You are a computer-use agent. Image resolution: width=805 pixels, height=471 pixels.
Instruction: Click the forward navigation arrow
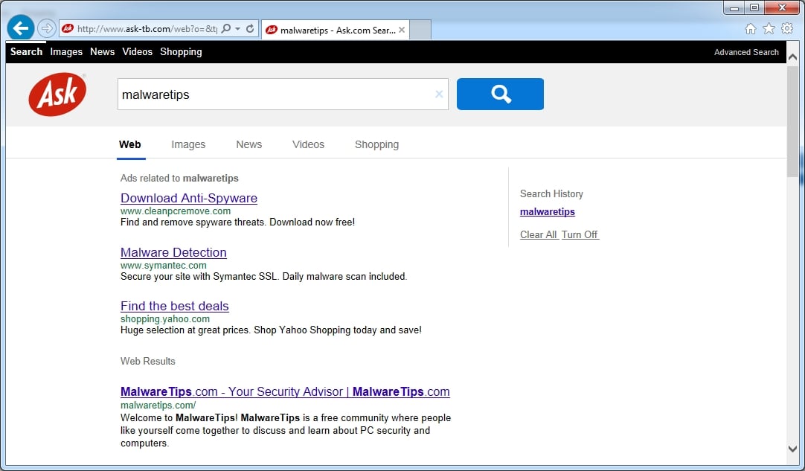[46, 28]
